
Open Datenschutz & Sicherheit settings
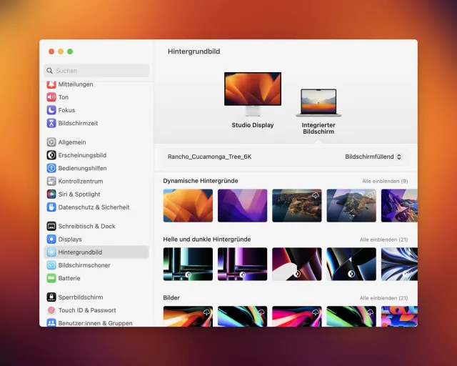[x=94, y=207]
